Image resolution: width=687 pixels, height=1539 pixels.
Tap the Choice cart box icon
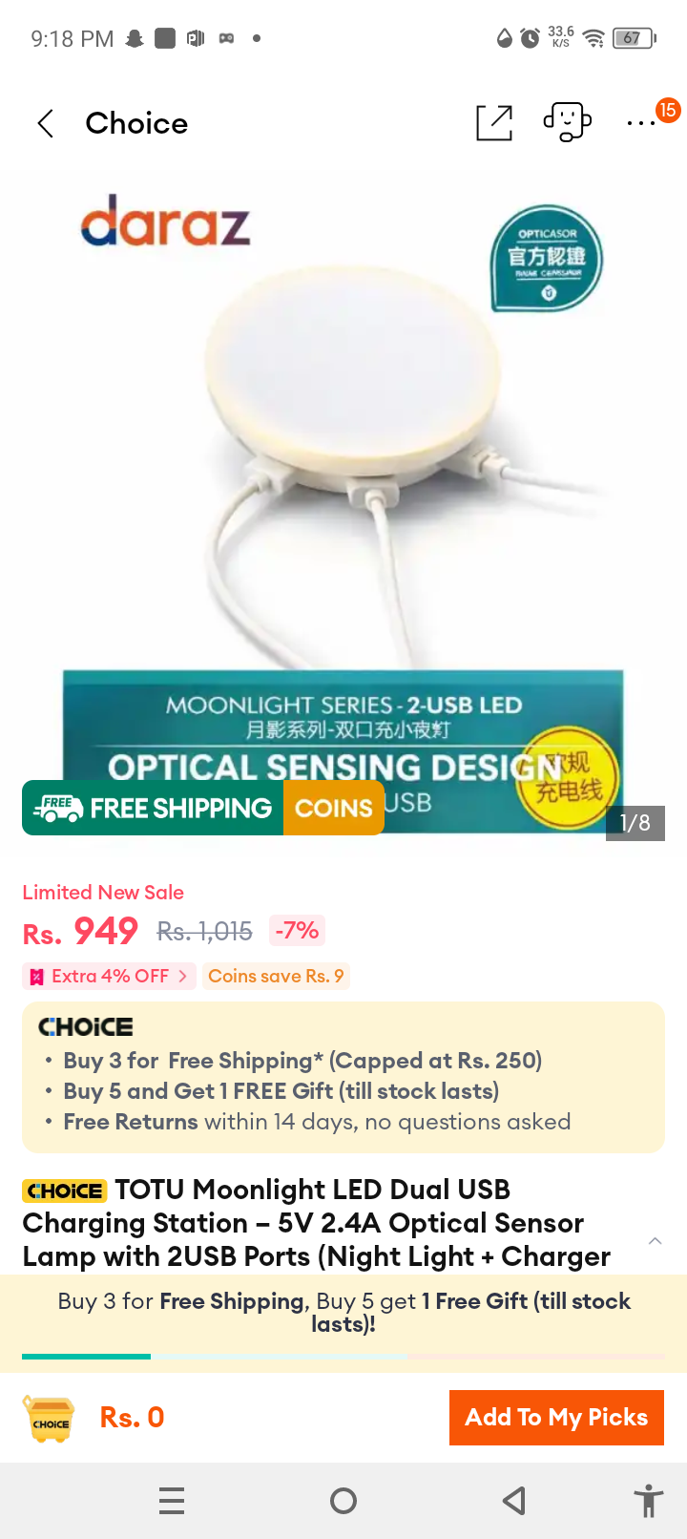coord(50,1419)
